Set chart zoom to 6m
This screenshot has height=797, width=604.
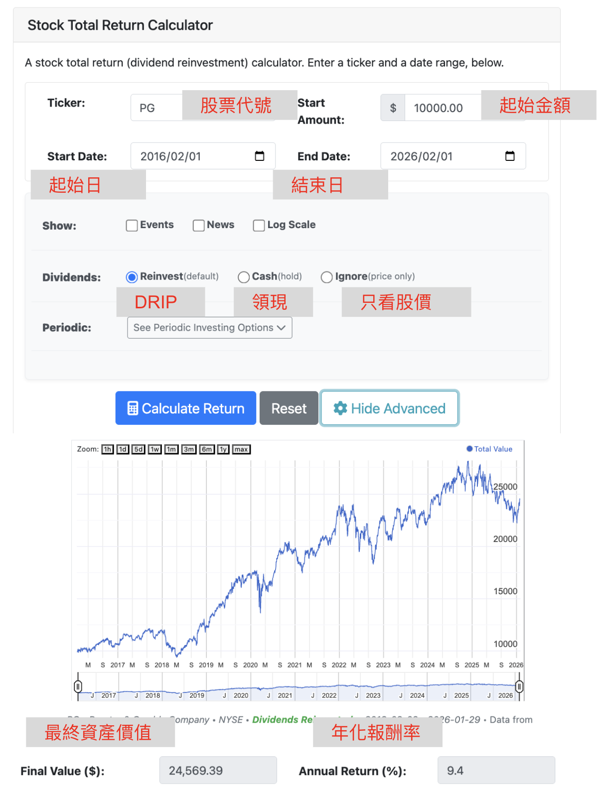[207, 449]
